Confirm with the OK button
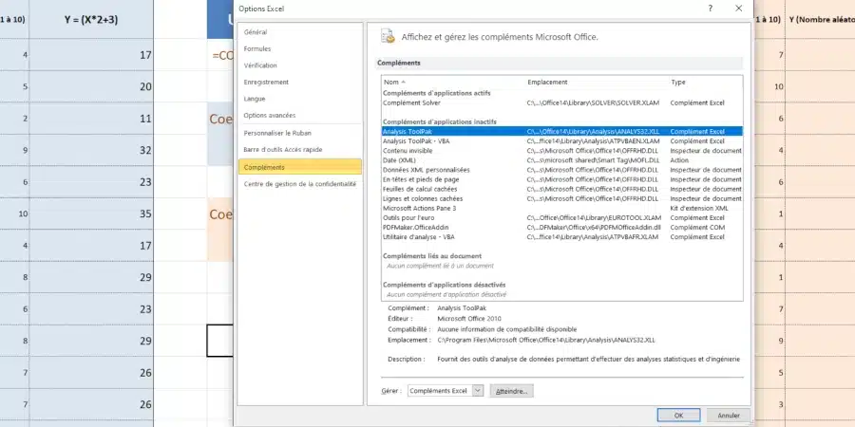Viewport: 855px width, 427px height. tap(678, 415)
